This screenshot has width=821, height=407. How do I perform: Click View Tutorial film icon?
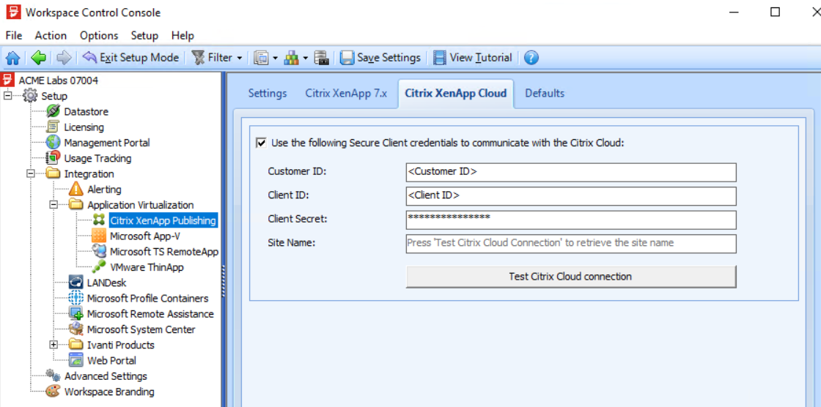pyautogui.click(x=441, y=58)
